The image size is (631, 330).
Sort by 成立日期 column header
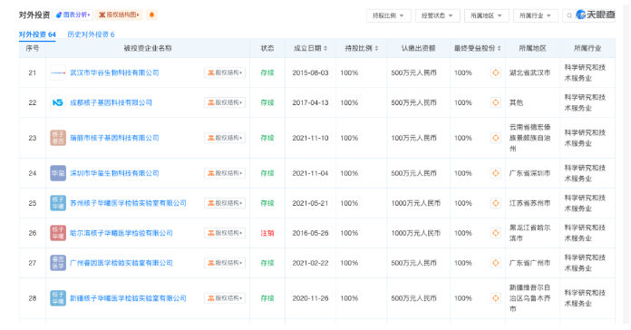[310, 48]
